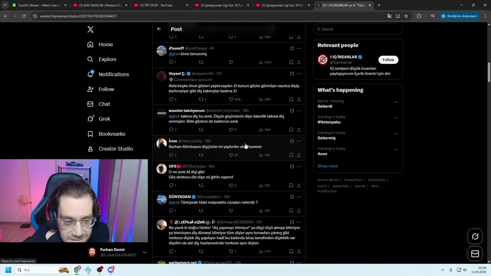Viewport: 491px width, 276px height.
Task: Follow 1 IQ İNSANLAR account
Action: pos(388,60)
